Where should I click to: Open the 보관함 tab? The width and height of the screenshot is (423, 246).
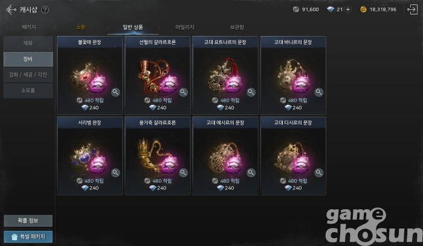[x=237, y=27]
